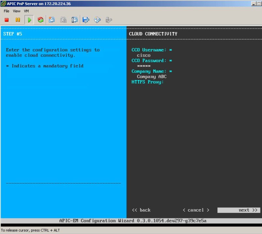Click the green Play power-on button

(29, 20)
